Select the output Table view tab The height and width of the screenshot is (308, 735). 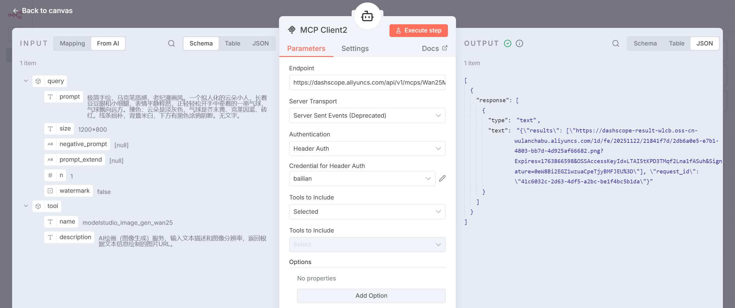point(677,43)
